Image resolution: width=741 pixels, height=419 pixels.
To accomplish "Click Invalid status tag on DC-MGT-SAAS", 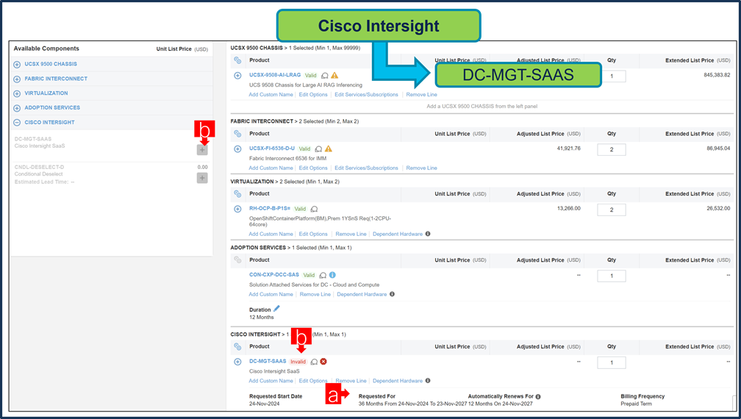I will [x=298, y=362].
